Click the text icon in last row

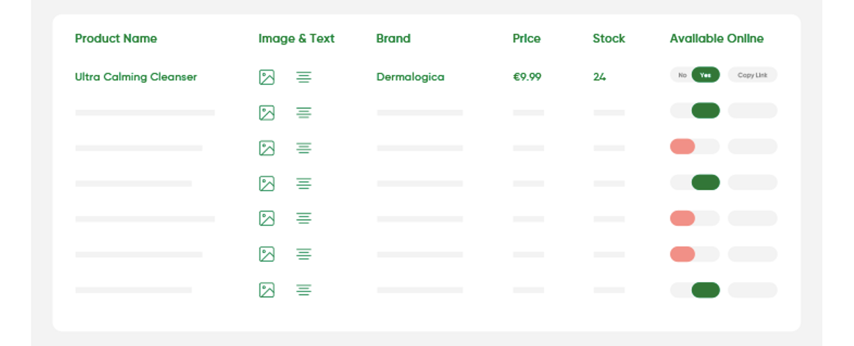tap(304, 290)
